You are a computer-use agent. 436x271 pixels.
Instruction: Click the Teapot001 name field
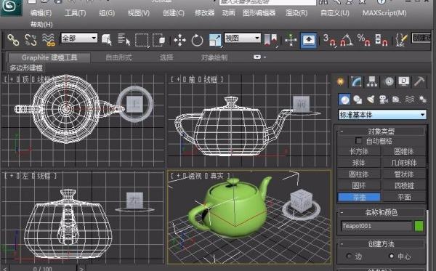point(376,226)
